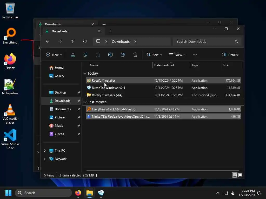Click the Copy icon in toolbar
This screenshot has width=266, height=199.
point(85,55)
